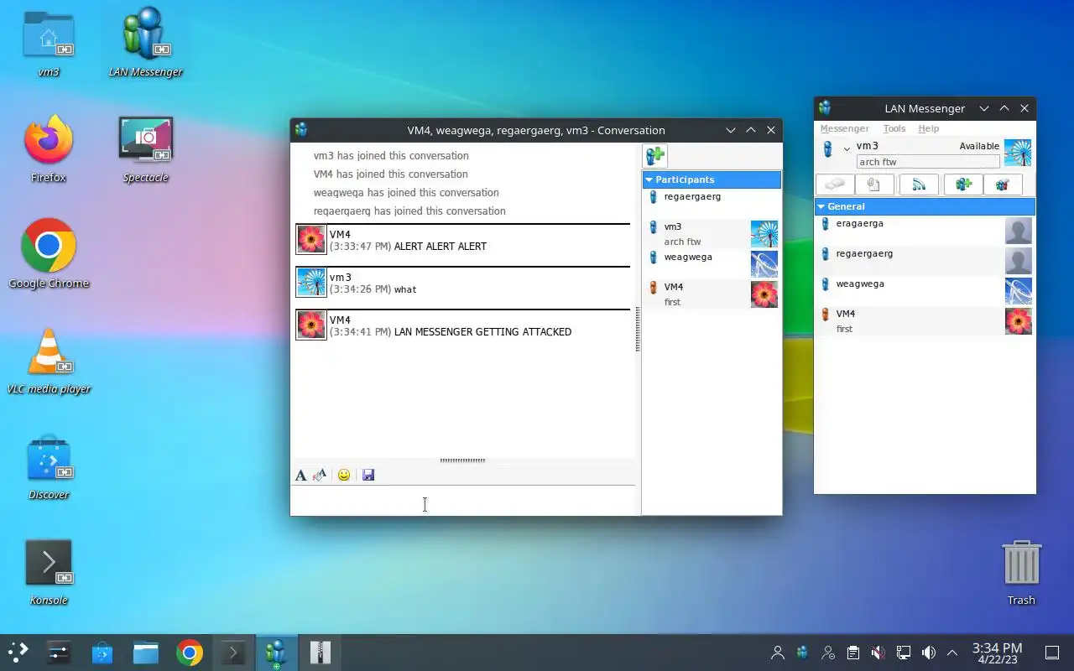Screen dimensions: 1074x671
Task: Open the audio volume tray icon
Action: point(929,653)
